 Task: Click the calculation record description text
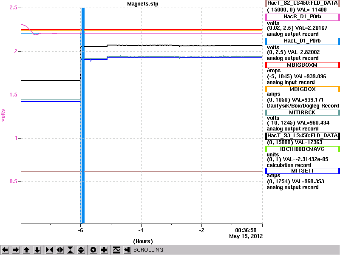point(289,165)
